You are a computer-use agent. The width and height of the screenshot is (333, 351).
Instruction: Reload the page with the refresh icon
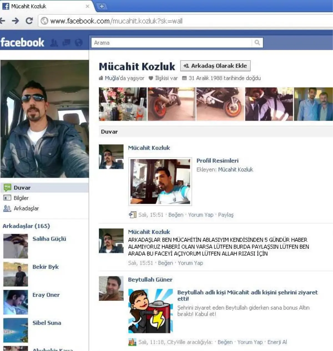[29, 21]
